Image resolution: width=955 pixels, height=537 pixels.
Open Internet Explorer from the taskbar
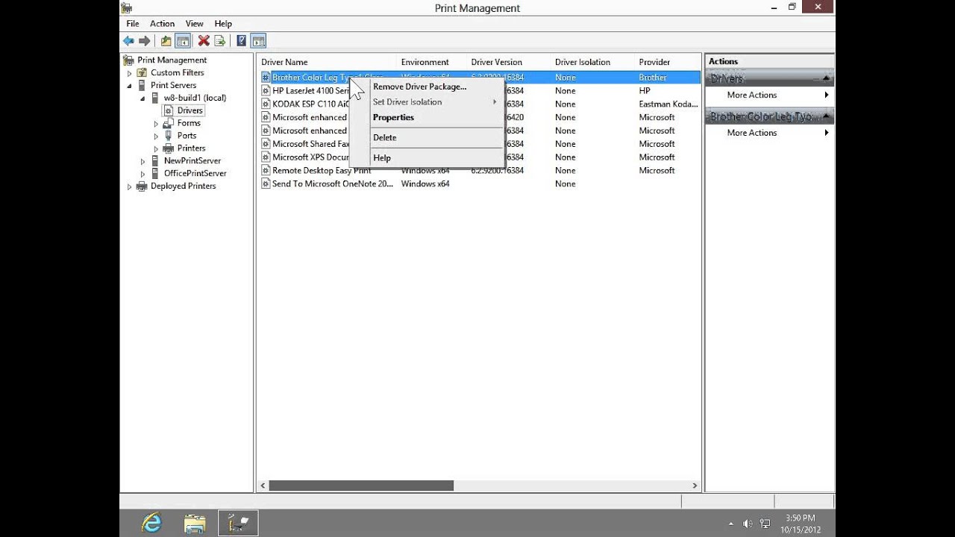[x=151, y=524]
